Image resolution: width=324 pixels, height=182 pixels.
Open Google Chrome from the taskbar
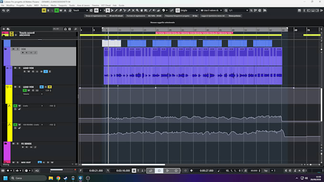[x=58, y=178]
